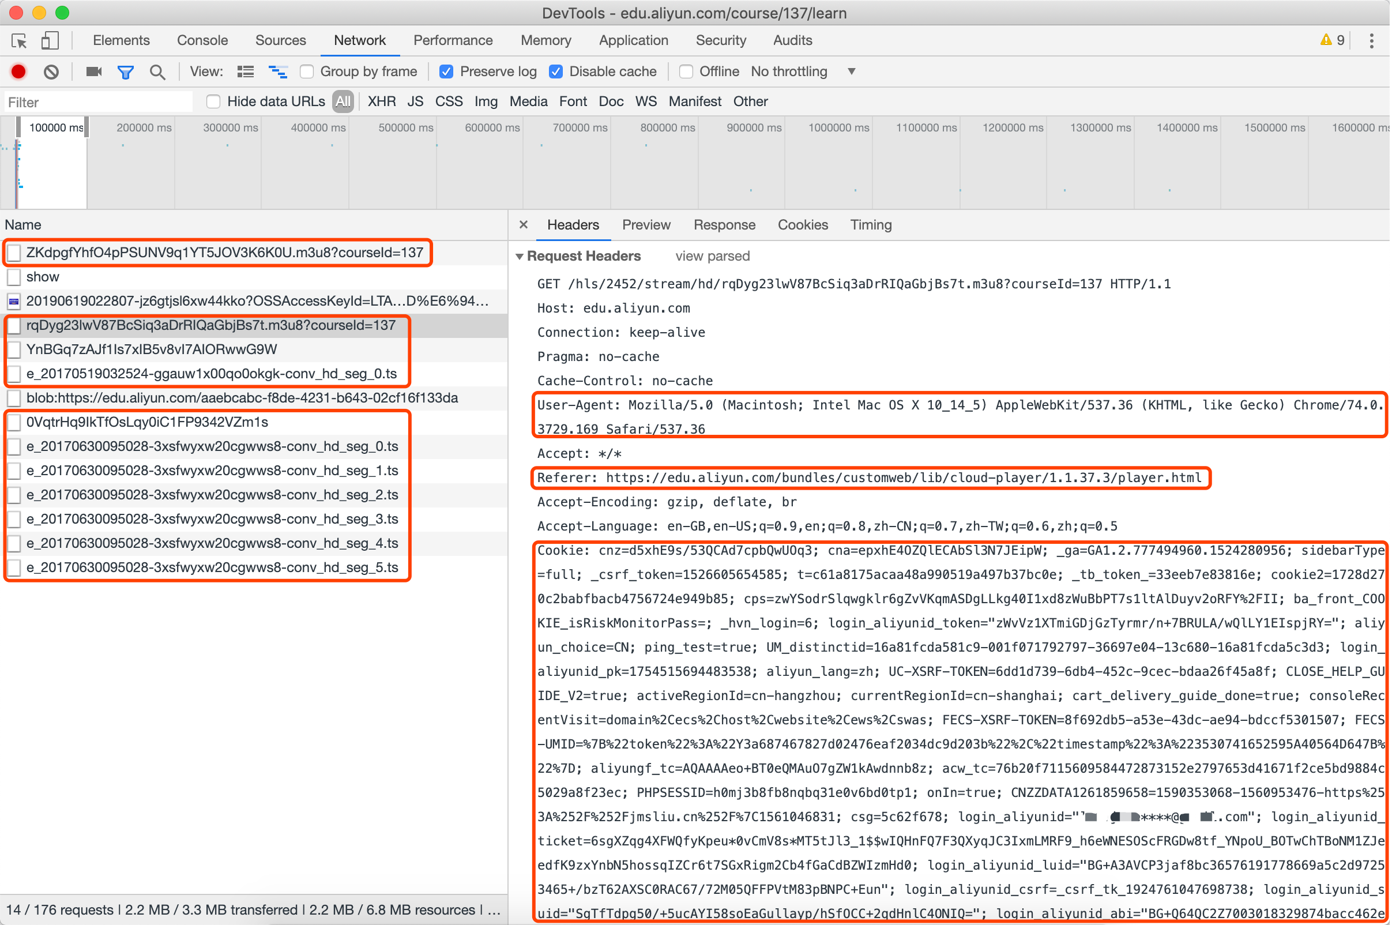The height and width of the screenshot is (925, 1392).
Task: Open the DevTools three-dot menu
Action: pyautogui.click(x=1371, y=41)
